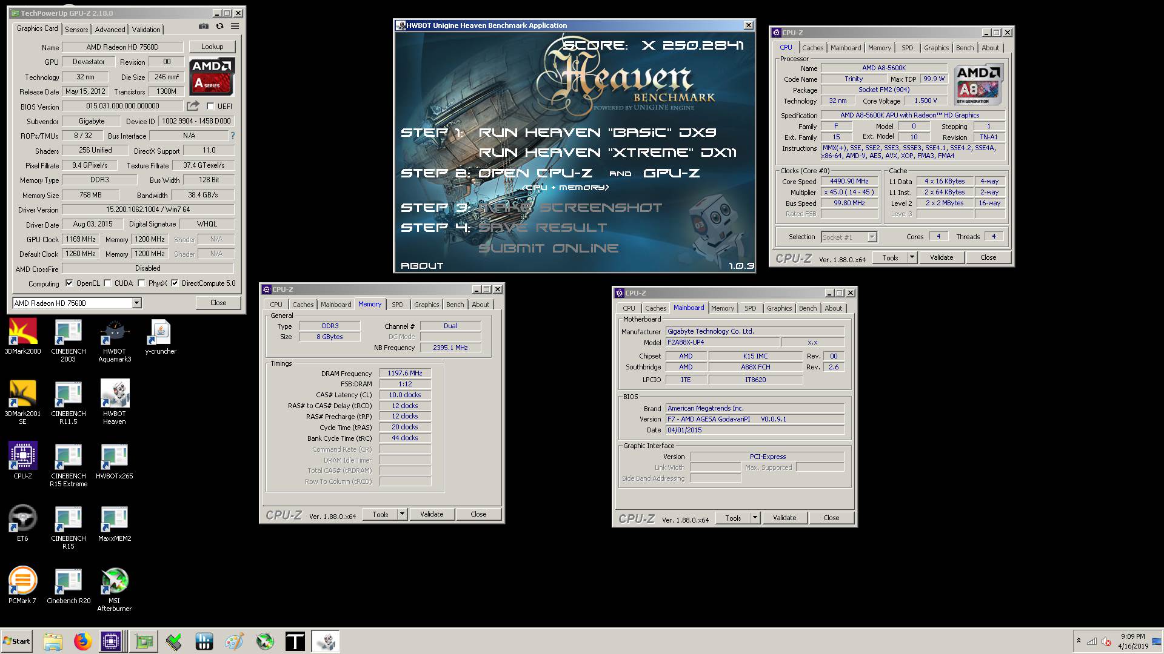1164x654 pixels.
Task: Open the AMD Radeon HD 7560D dropdown
Action: coord(136,303)
